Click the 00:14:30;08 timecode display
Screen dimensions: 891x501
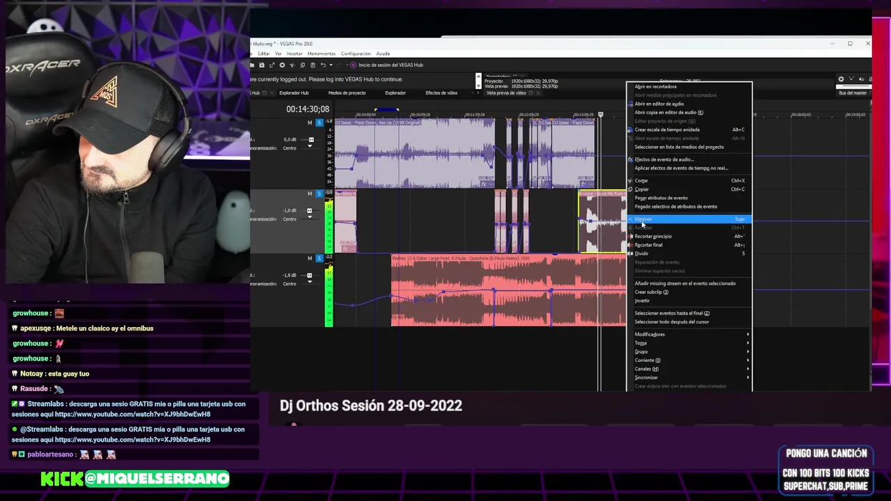[308, 109]
